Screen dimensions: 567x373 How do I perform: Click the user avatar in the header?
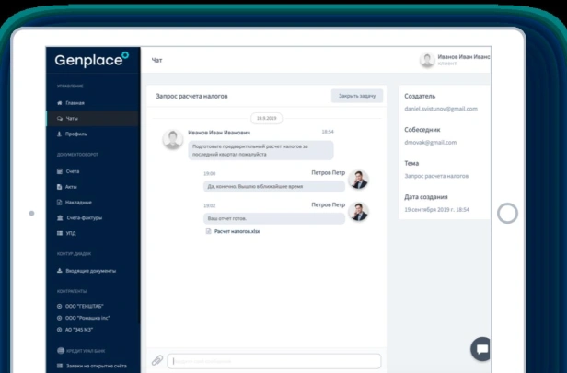427,60
